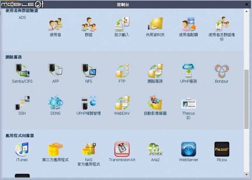Click the 應用程式伺服器 section heading
The height and width of the screenshot is (180, 252).
(x=20, y=136)
